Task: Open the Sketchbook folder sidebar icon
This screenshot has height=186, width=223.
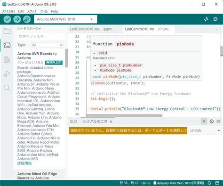Action: (x=7, y=31)
